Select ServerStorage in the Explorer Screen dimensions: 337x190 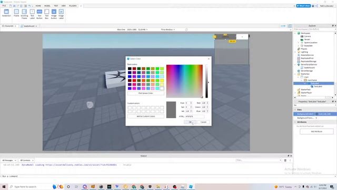pos(306,71)
